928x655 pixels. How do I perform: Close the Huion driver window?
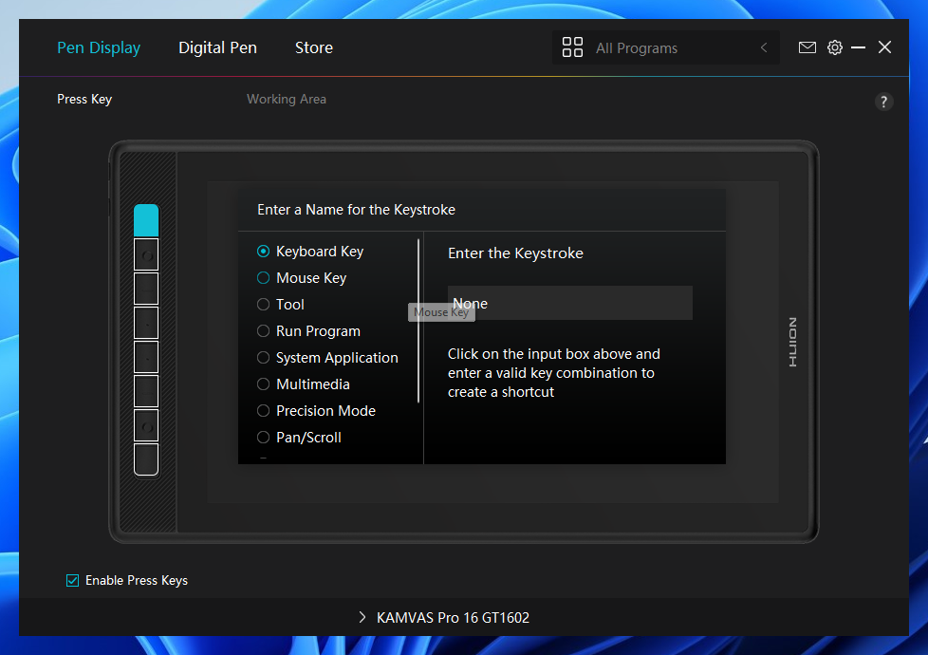(884, 47)
